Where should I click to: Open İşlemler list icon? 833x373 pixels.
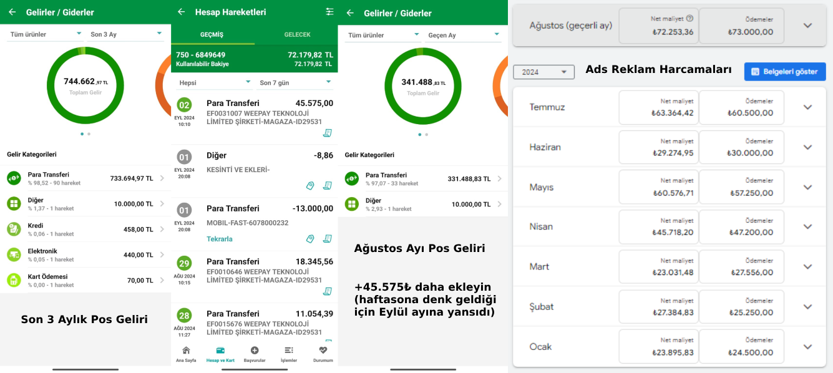[288, 351]
